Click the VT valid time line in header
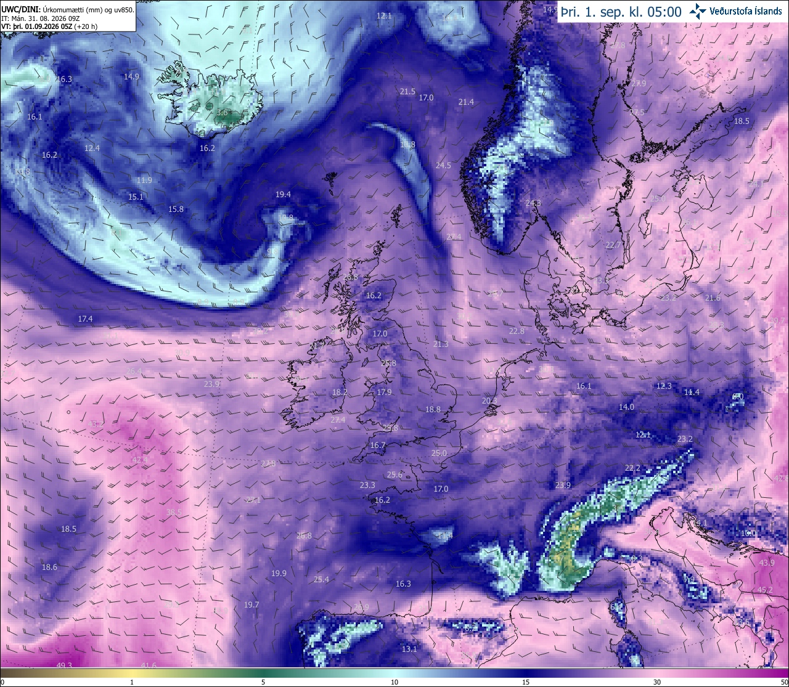 tap(50, 26)
